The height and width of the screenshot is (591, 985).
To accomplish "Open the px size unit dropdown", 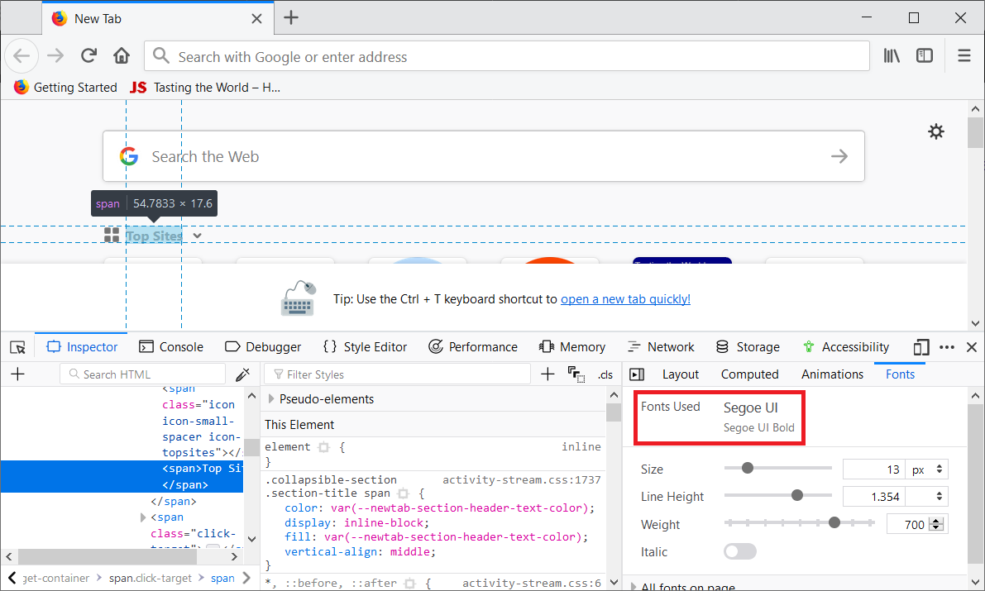I will [x=926, y=469].
